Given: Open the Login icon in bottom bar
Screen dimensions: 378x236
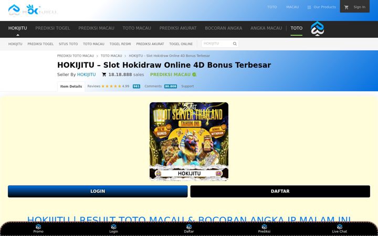Looking at the screenshot, I should coord(113,227).
